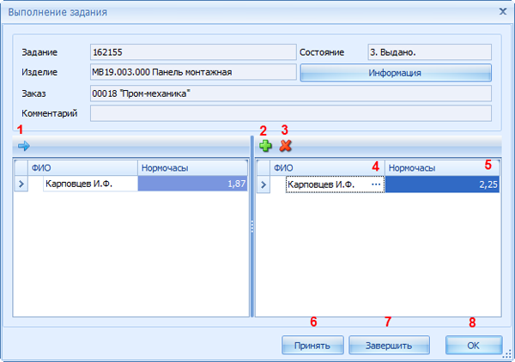The width and height of the screenshot is (515, 362).
Task: Click the Информация button
Action: 396,73
